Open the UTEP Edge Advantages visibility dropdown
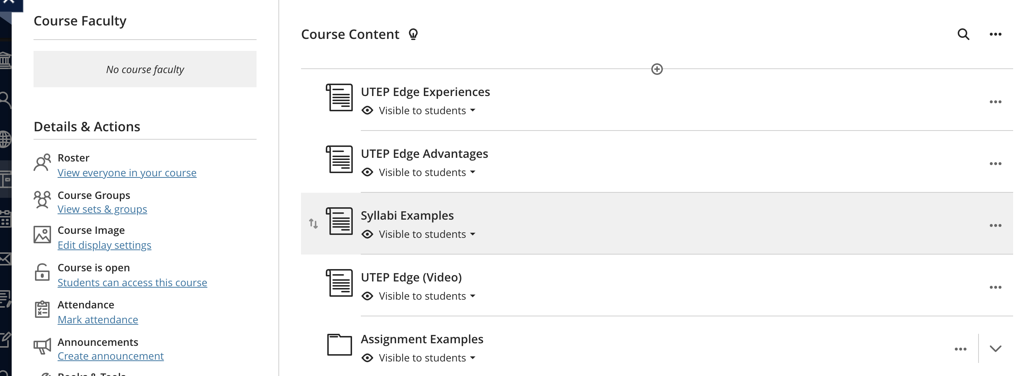The width and height of the screenshot is (1035, 376). coord(419,172)
